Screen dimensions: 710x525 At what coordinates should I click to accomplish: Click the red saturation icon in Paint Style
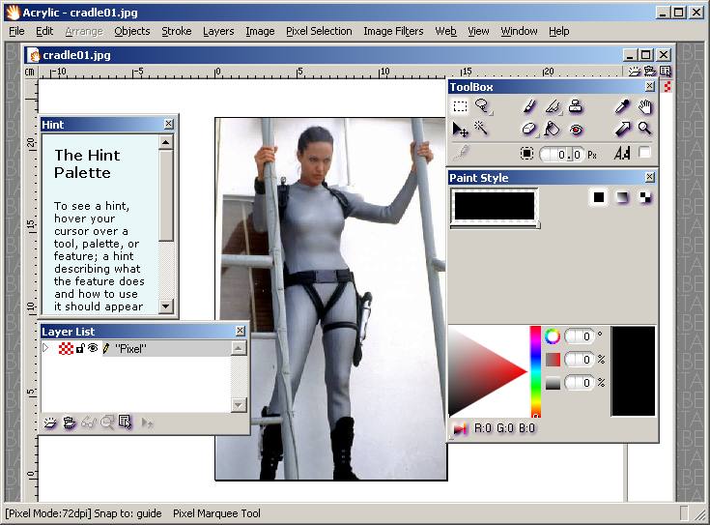tap(553, 360)
